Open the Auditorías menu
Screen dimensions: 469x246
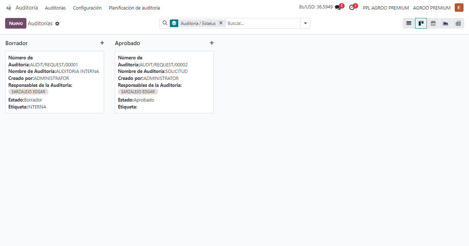(x=55, y=8)
